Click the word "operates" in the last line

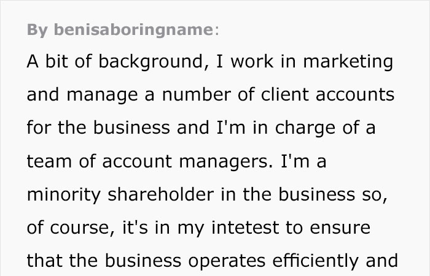[227, 261]
